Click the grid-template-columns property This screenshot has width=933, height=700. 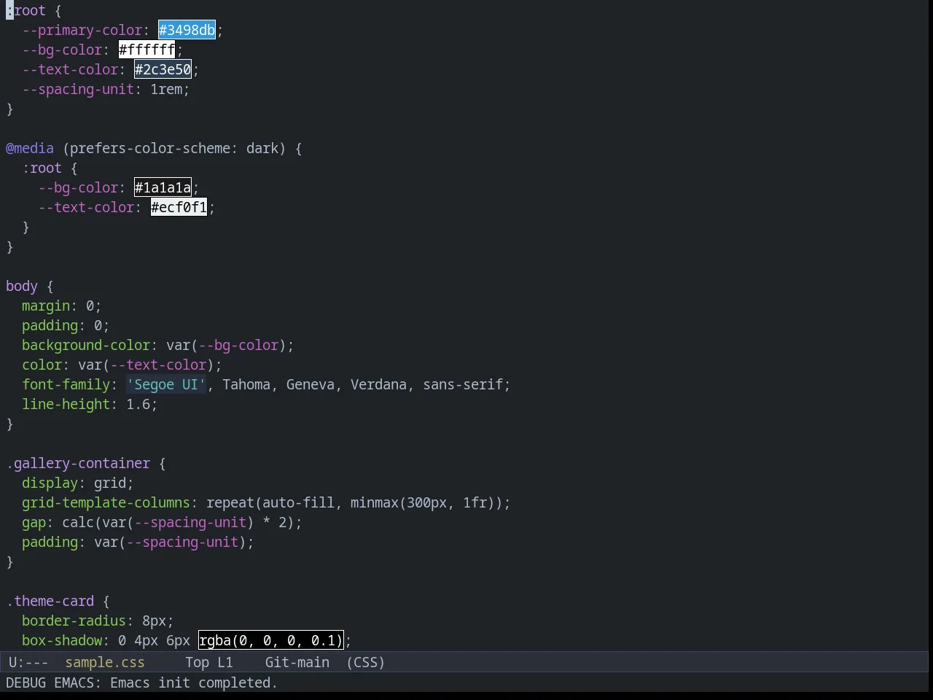point(106,502)
